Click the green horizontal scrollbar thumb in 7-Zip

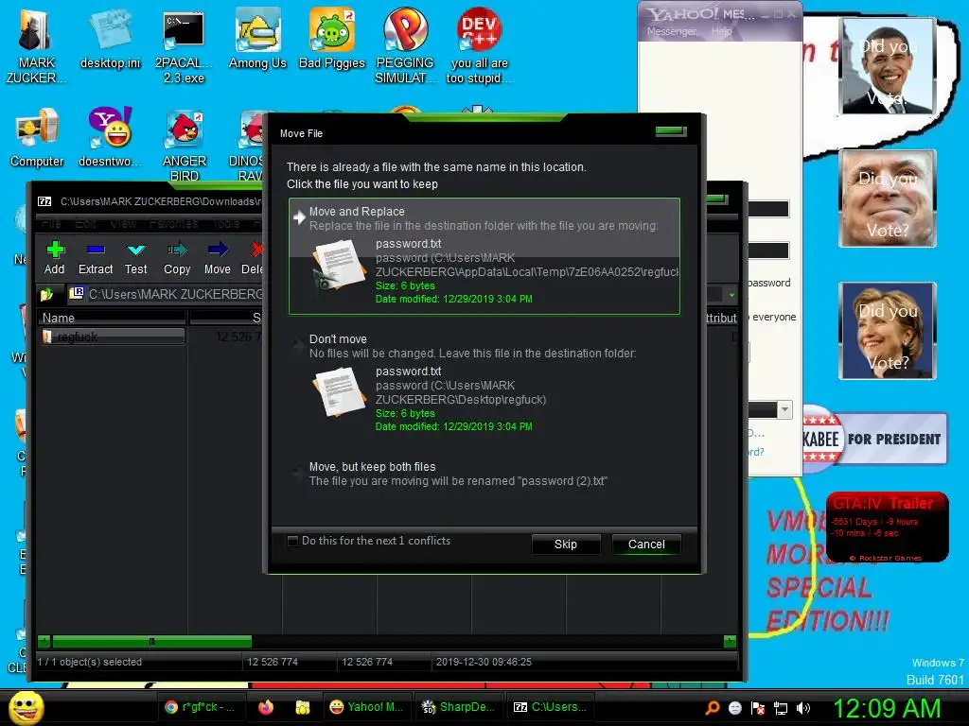152,642
